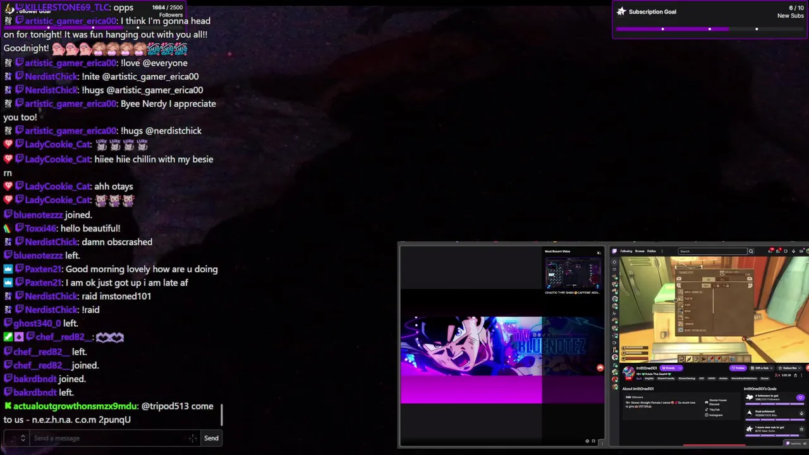Click actualoutgrowthonsmzx9mdu username in chat
The width and height of the screenshot is (809, 455).
tap(75, 406)
